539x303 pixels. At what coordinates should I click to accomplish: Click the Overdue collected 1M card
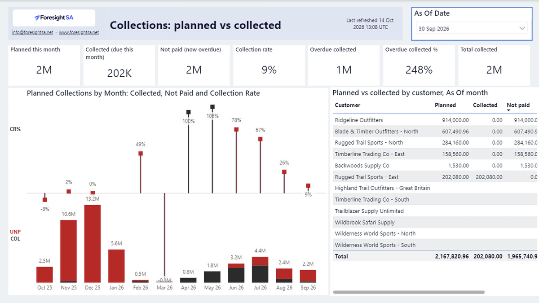(x=344, y=65)
